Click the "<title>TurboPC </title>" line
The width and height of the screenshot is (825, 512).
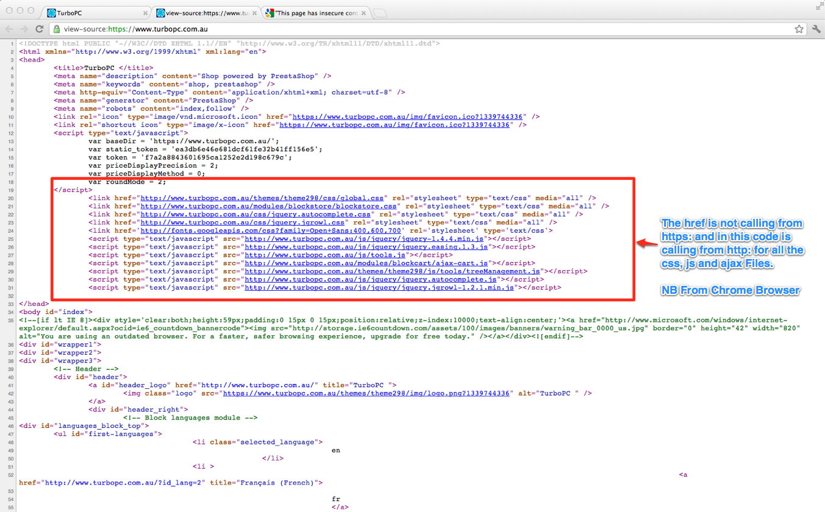(x=104, y=68)
